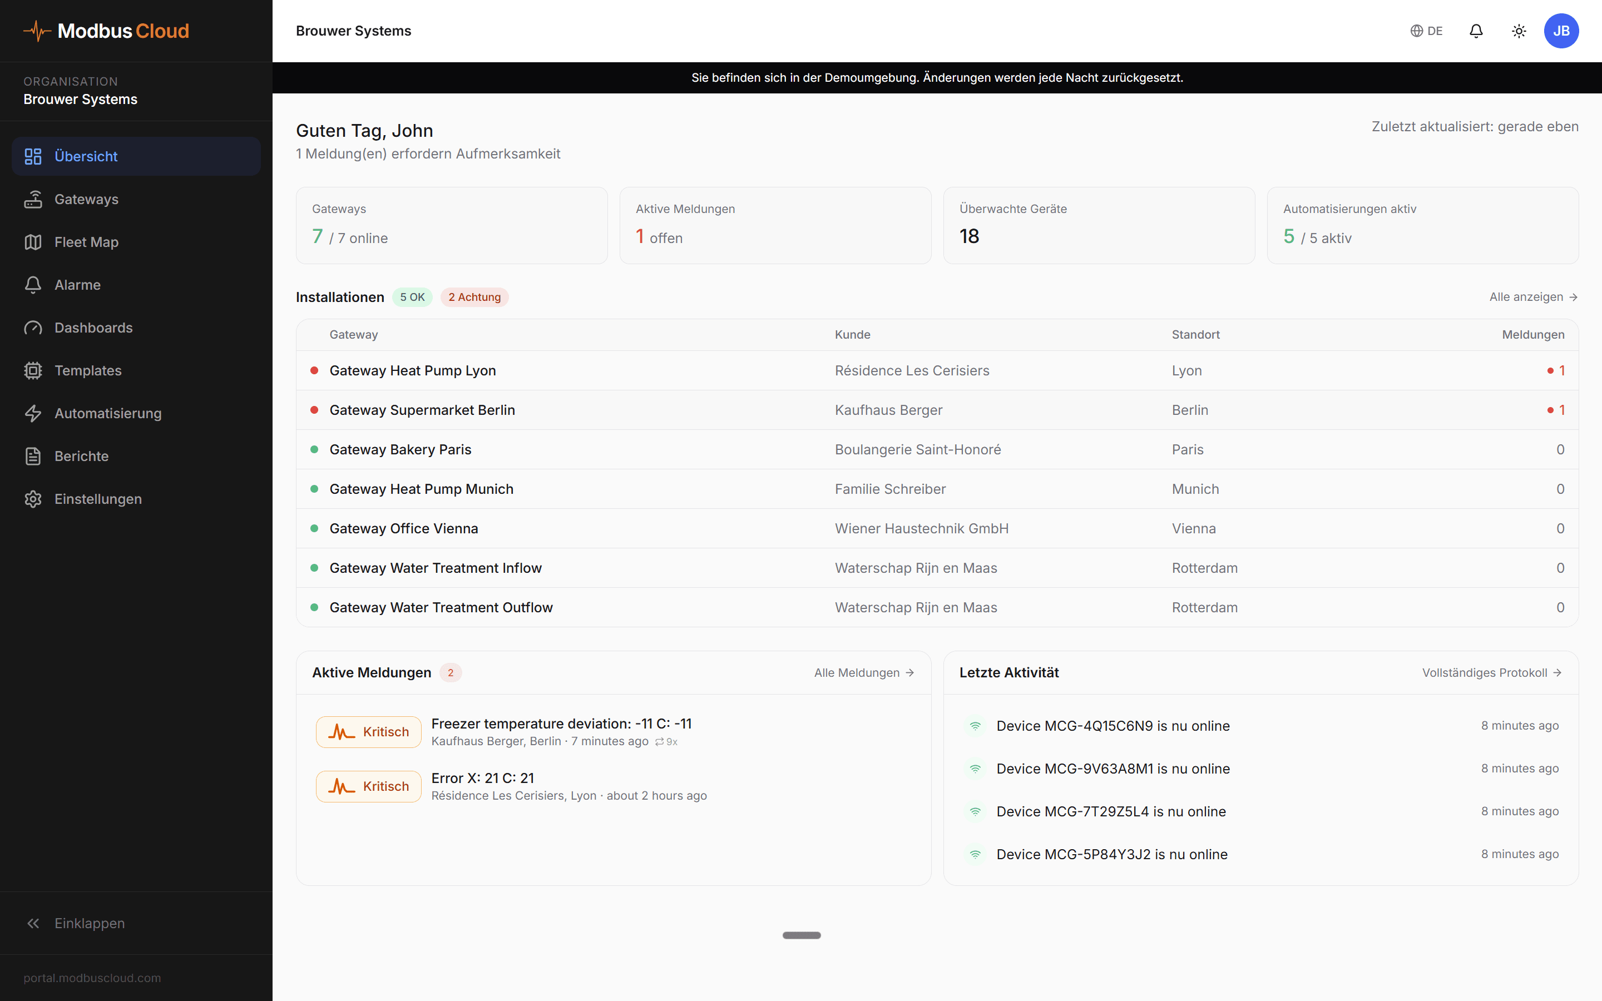Open Einstellungen settings page

coord(136,499)
